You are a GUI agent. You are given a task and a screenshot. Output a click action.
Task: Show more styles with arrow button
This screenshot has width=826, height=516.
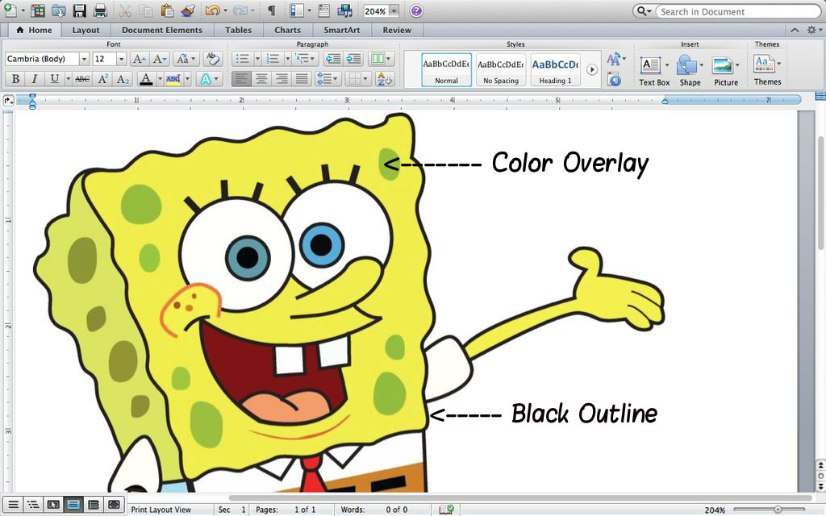[591, 69]
